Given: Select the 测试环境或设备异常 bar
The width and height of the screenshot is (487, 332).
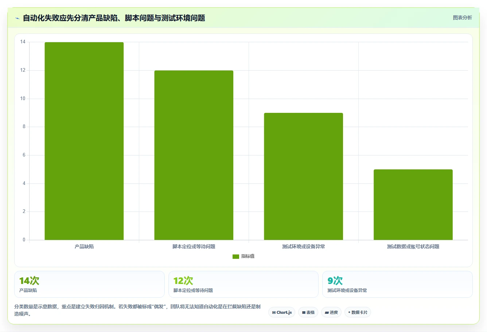Looking at the screenshot, I should point(303,176).
